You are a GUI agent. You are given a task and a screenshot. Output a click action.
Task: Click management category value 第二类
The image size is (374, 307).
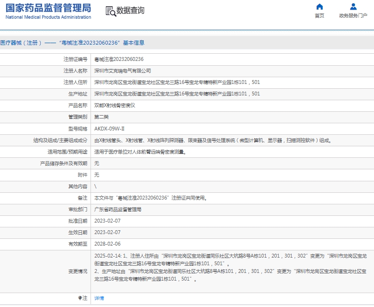coord(102,117)
